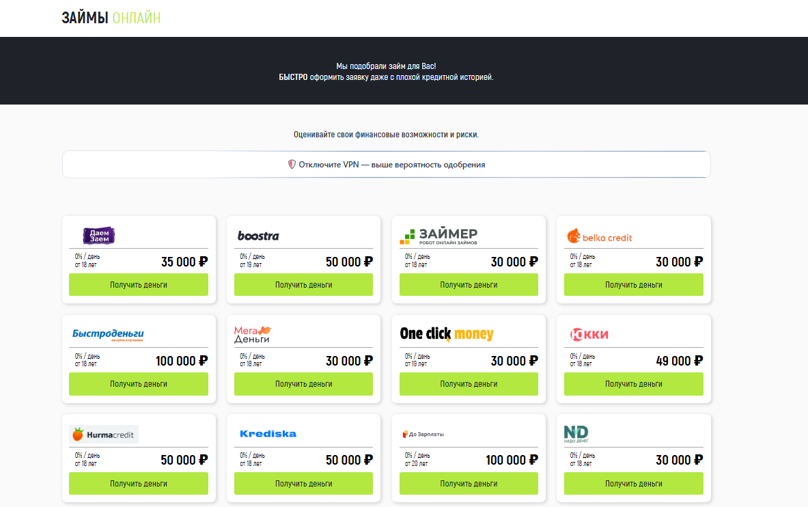This screenshot has height=507, width=808.
Task: Click the Юкки logo
Action: [x=589, y=335]
